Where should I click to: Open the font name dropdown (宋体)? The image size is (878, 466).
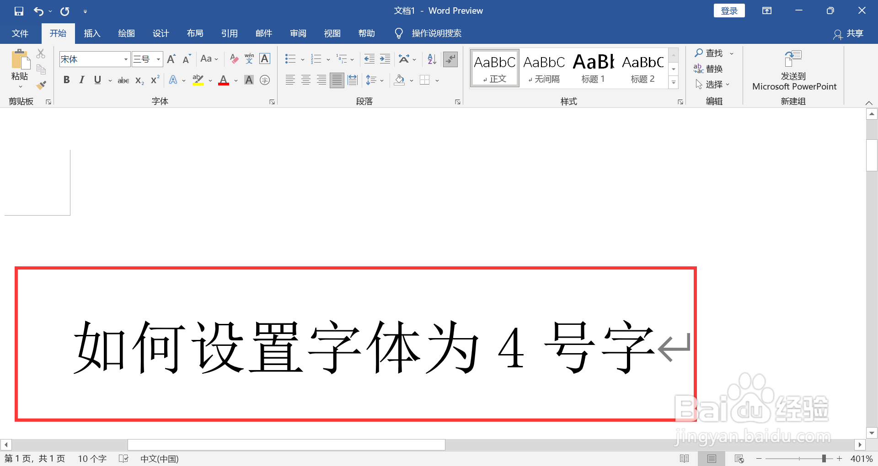pos(126,59)
